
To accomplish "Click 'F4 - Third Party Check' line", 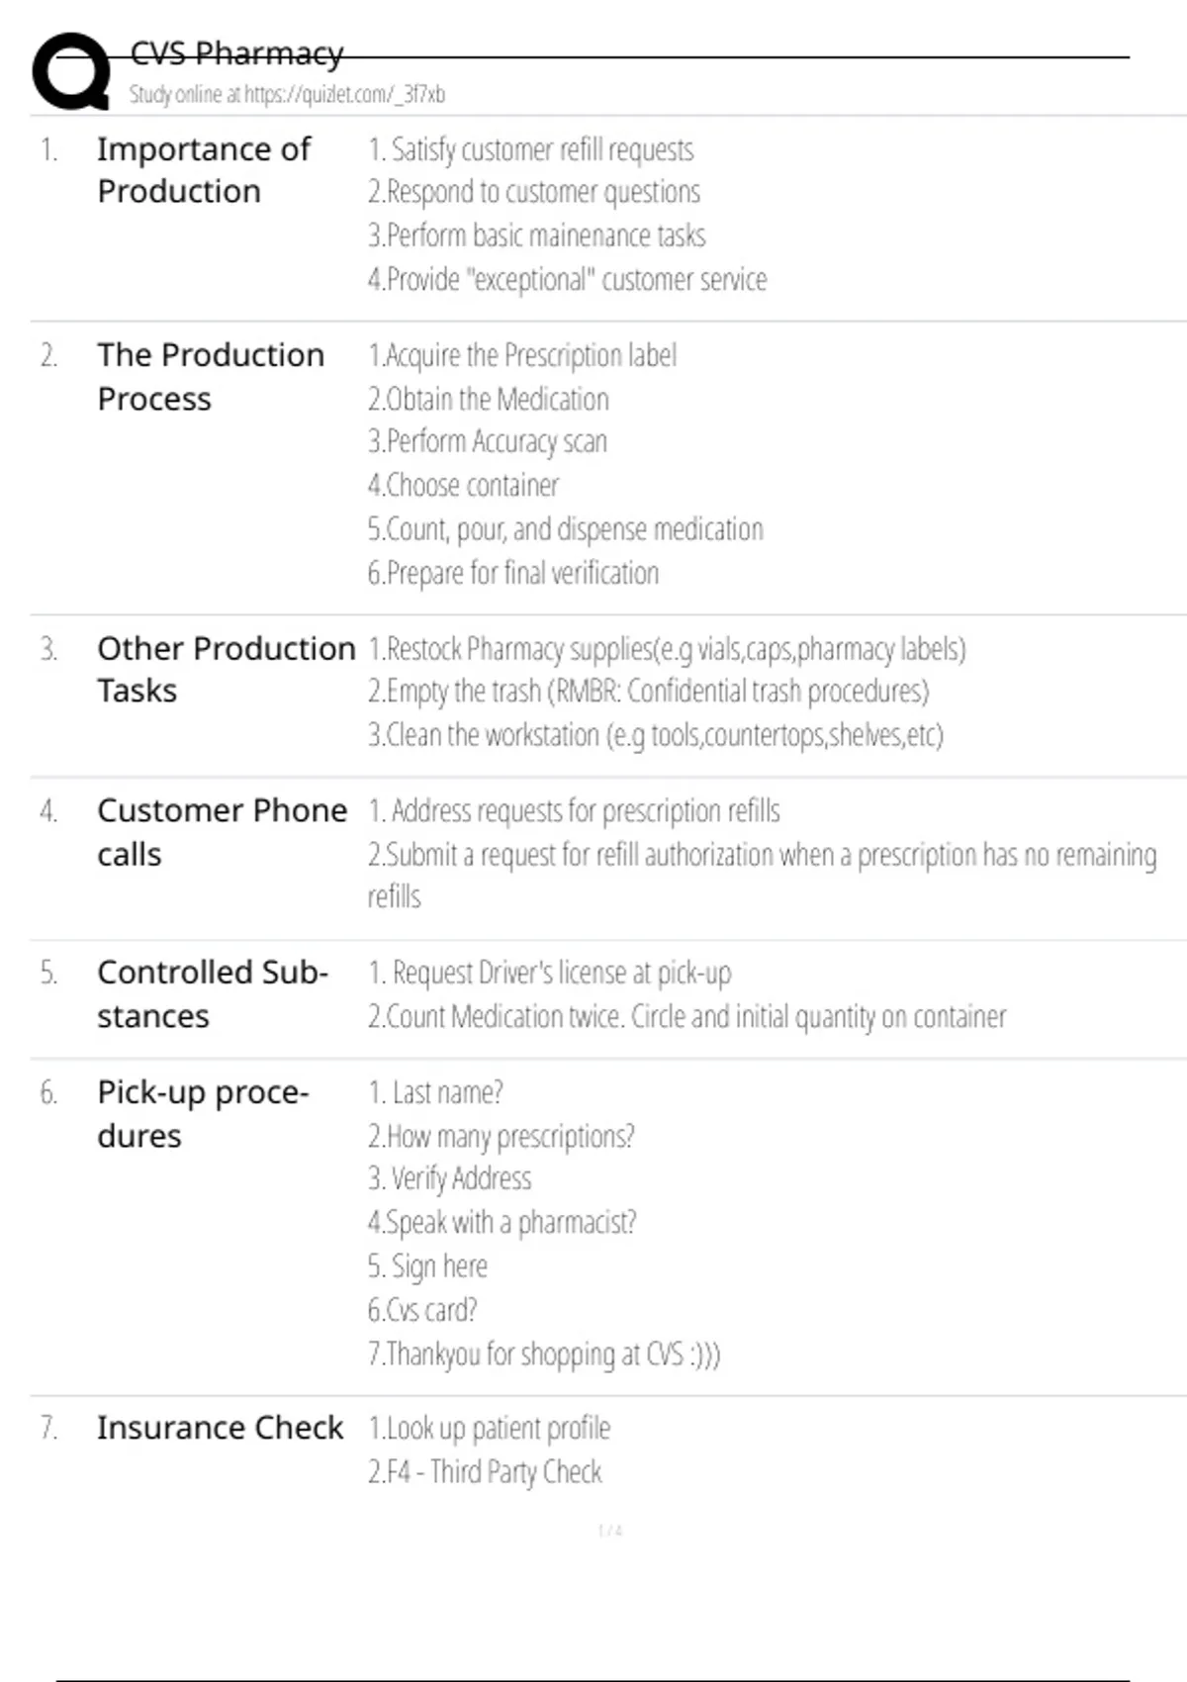I will [485, 1472].
